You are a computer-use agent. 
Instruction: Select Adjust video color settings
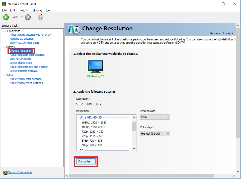(26, 79)
